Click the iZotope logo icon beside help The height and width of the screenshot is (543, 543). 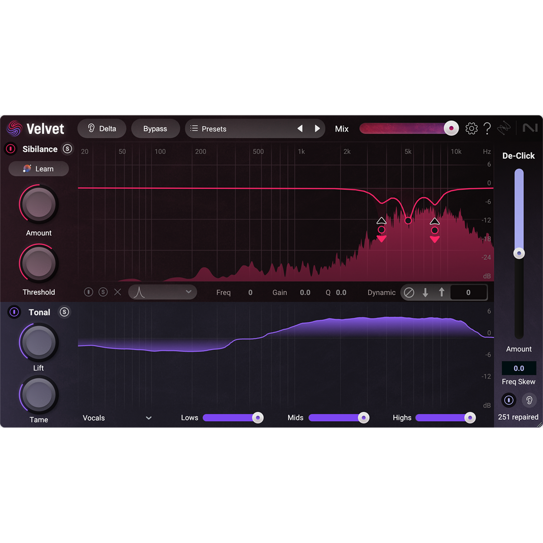click(x=504, y=129)
